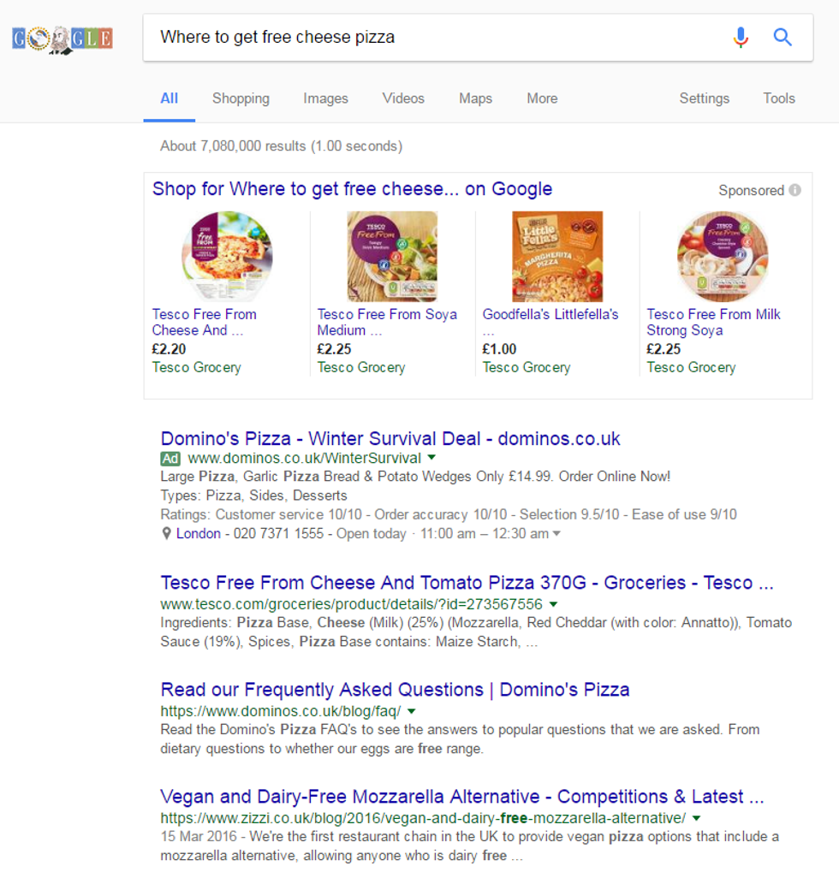Click the search query input field
Screen dimensions: 839x878
(428, 37)
